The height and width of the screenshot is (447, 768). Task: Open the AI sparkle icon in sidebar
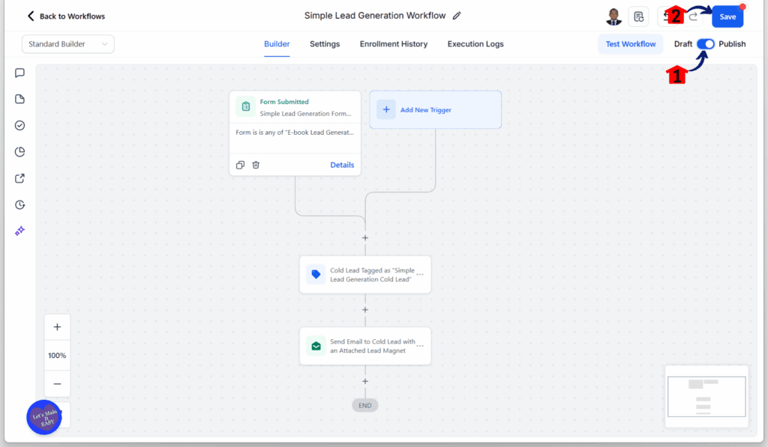click(x=20, y=231)
